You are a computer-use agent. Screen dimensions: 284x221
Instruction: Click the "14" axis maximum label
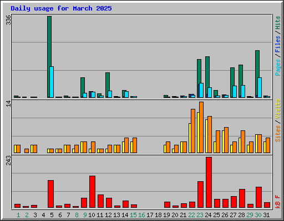coord(8,104)
